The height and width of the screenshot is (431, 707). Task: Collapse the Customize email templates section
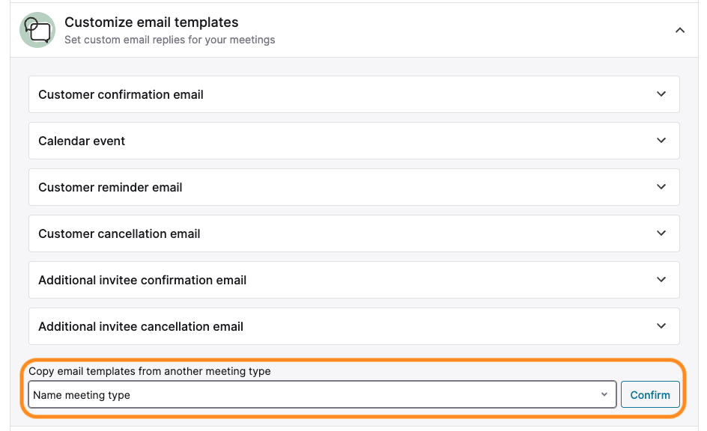click(x=680, y=30)
